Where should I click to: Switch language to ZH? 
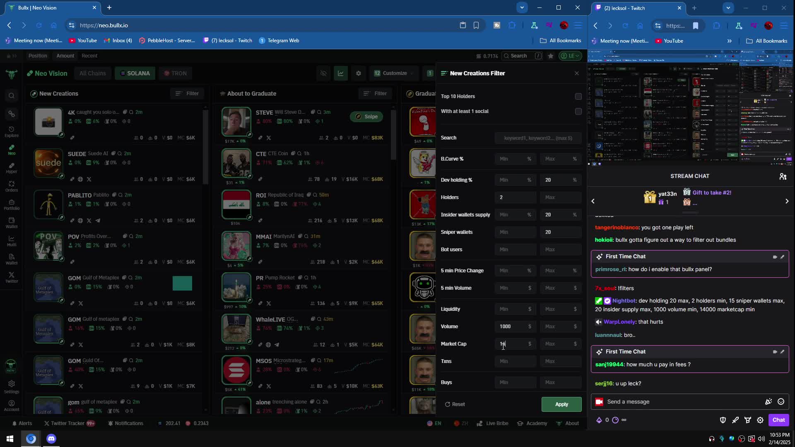461,423
